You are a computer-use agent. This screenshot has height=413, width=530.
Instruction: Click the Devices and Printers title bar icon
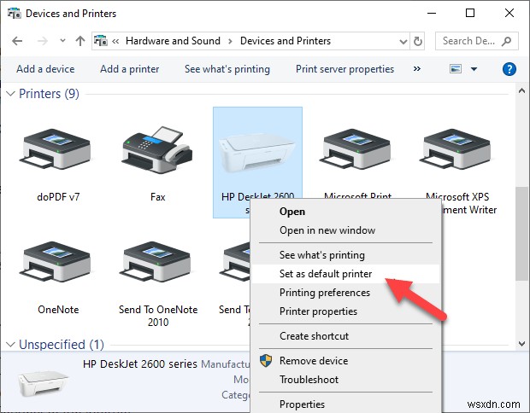click(x=15, y=13)
